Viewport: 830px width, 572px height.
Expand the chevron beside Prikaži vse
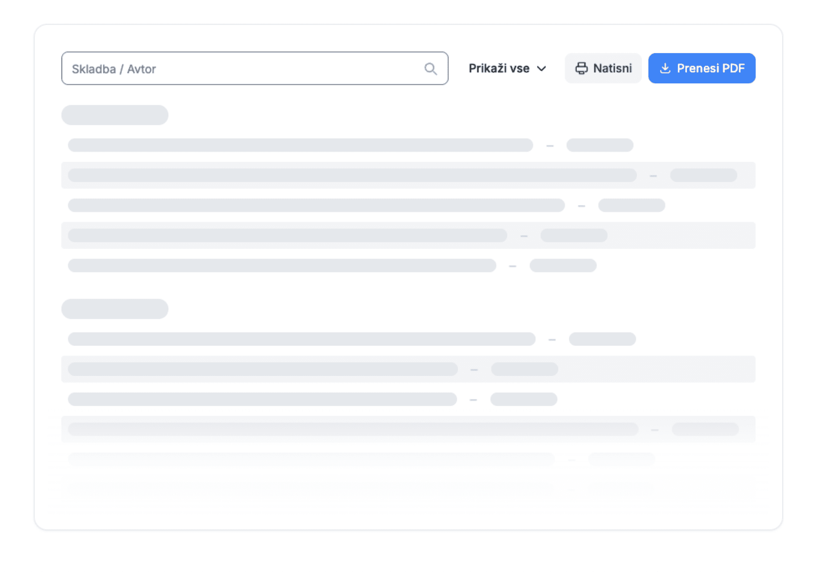(541, 69)
